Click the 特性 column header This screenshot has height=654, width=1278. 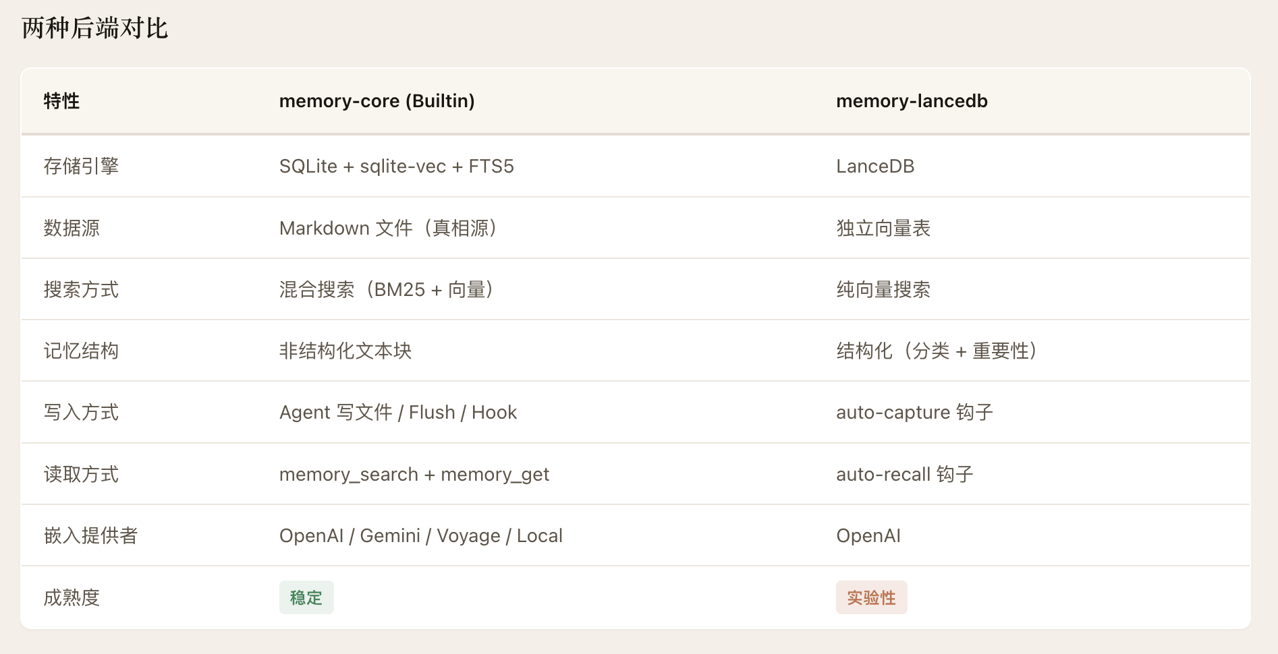(x=61, y=101)
